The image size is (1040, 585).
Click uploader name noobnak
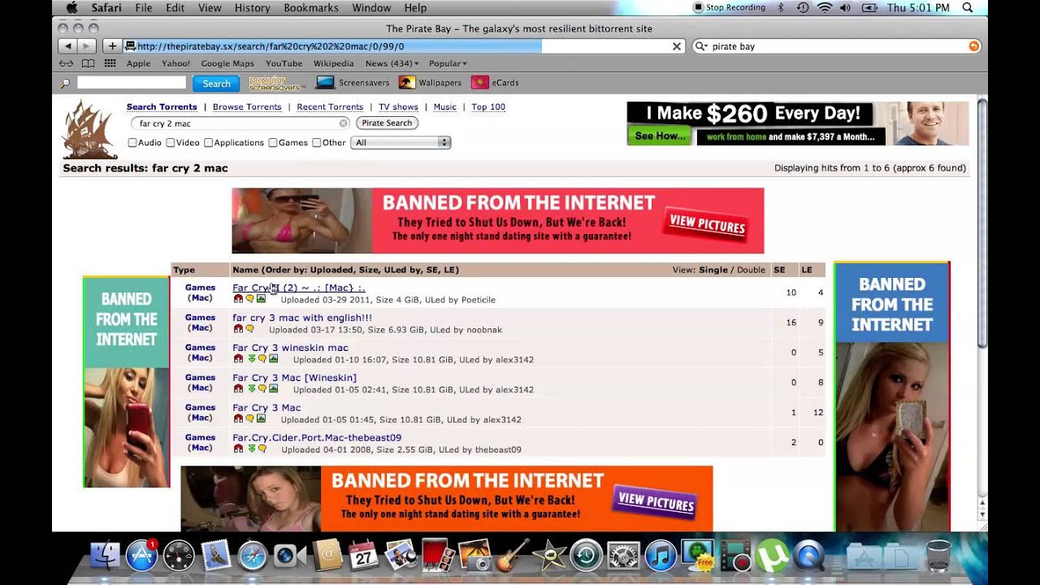[x=483, y=330]
